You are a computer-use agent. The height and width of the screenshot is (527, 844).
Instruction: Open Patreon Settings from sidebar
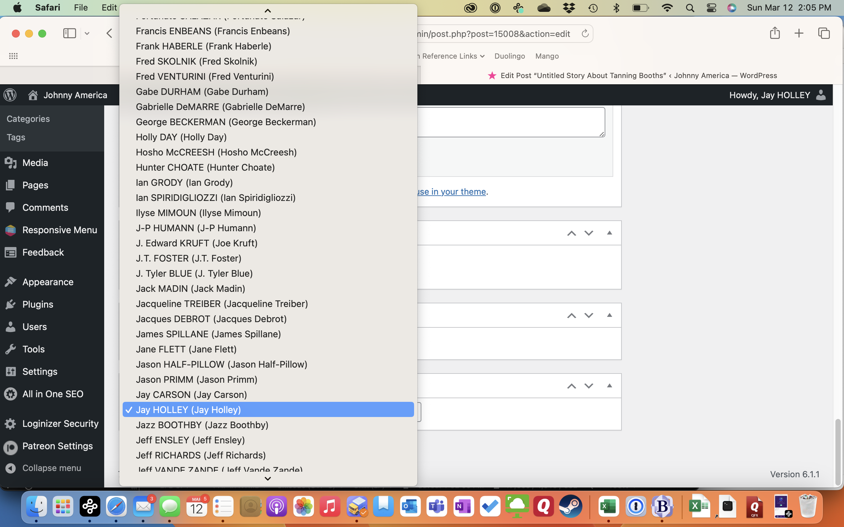click(58, 446)
